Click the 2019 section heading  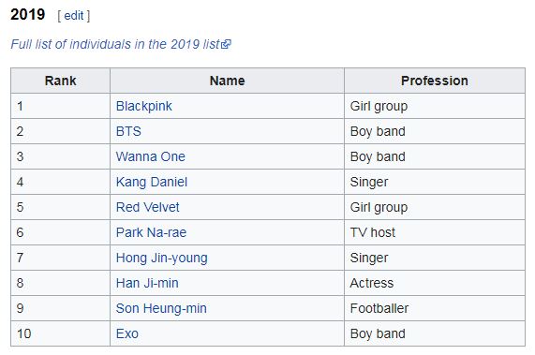[27, 15]
